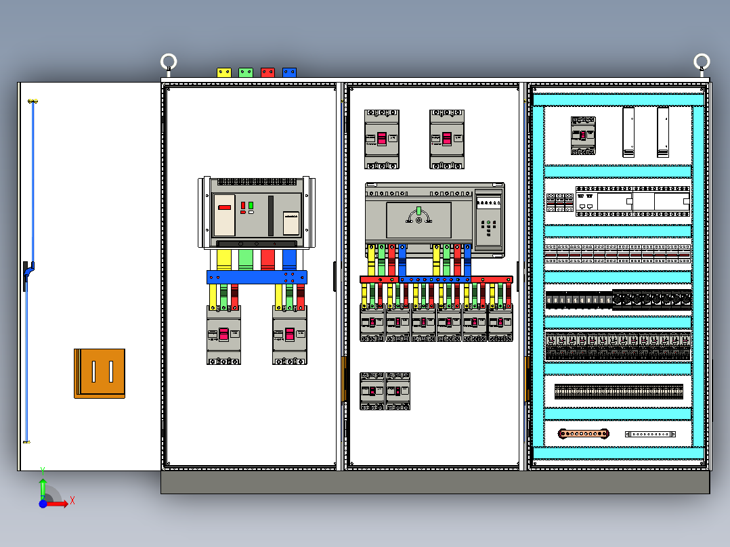Select the full-width miniature breaker row
Image resolution: width=730 pixels, height=547 pixels.
(618, 254)
